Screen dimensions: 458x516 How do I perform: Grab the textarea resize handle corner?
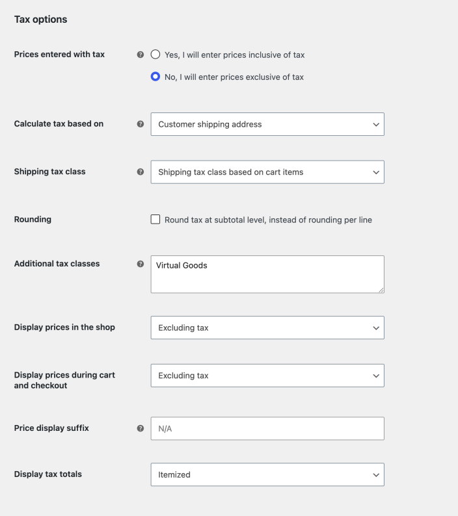[x=381, y=290]
